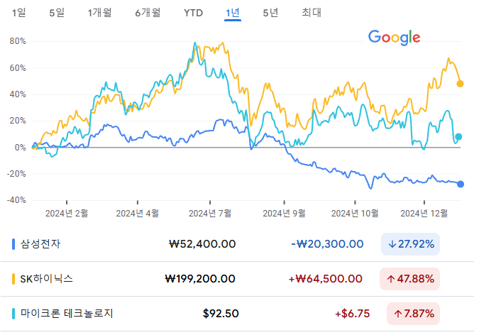
Task: Switch to the 6개월 range tab
Action: coord(148,13)
